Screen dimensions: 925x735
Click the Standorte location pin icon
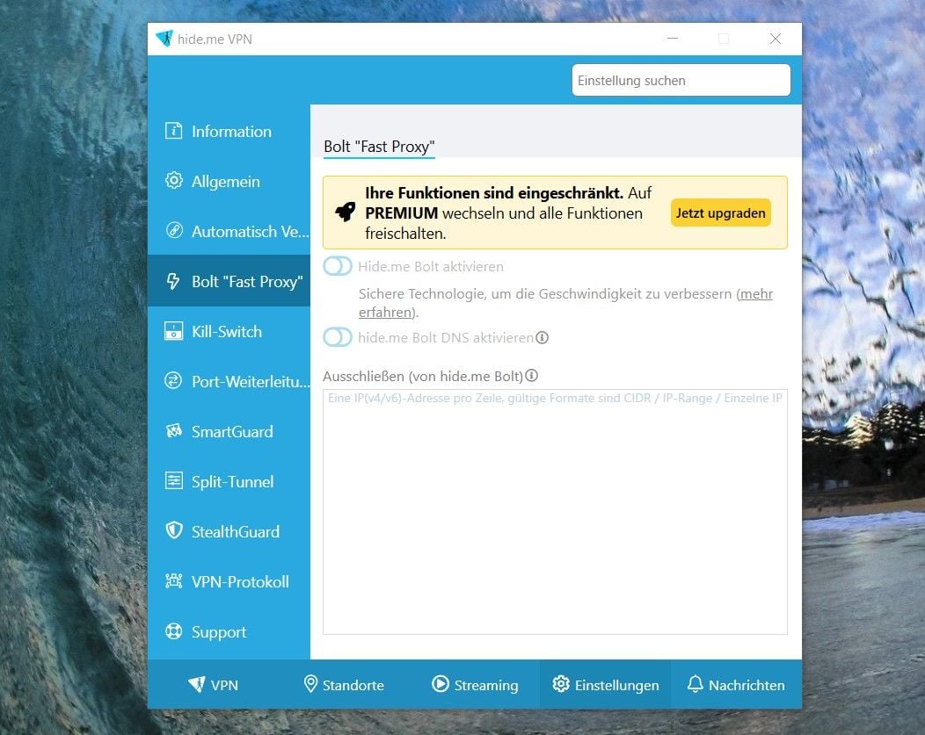coord(310,684)
